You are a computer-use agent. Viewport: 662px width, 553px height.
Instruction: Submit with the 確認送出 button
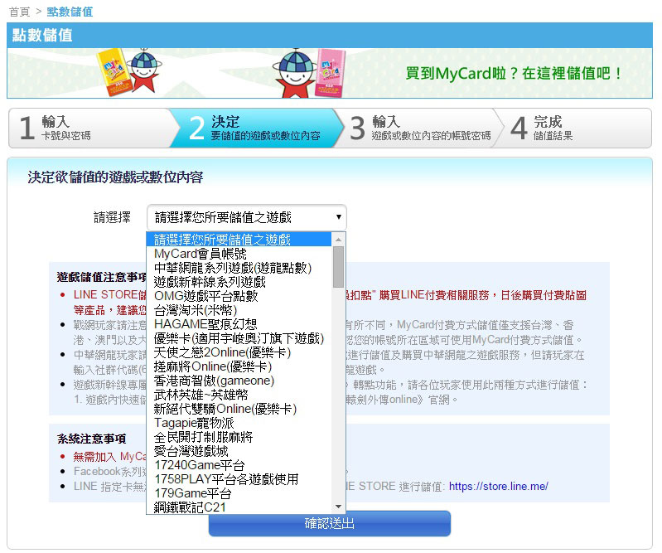click(x=329, y=524)
